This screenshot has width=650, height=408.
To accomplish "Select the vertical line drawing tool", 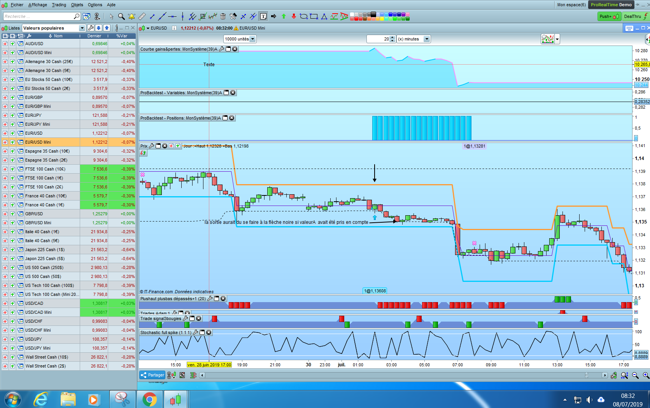I will (x=182, y=16).
